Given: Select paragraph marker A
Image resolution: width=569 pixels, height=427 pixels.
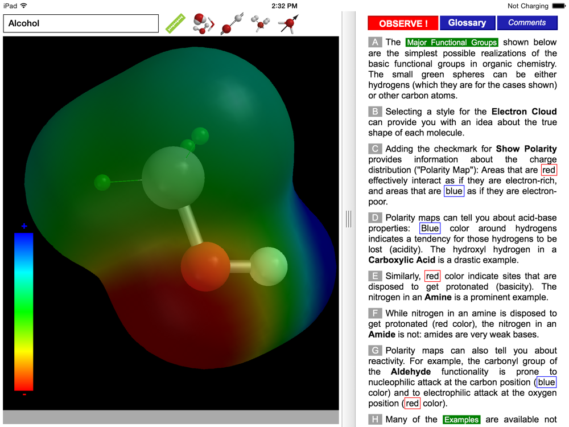Looking at the screenshot, I should [375, 42].
